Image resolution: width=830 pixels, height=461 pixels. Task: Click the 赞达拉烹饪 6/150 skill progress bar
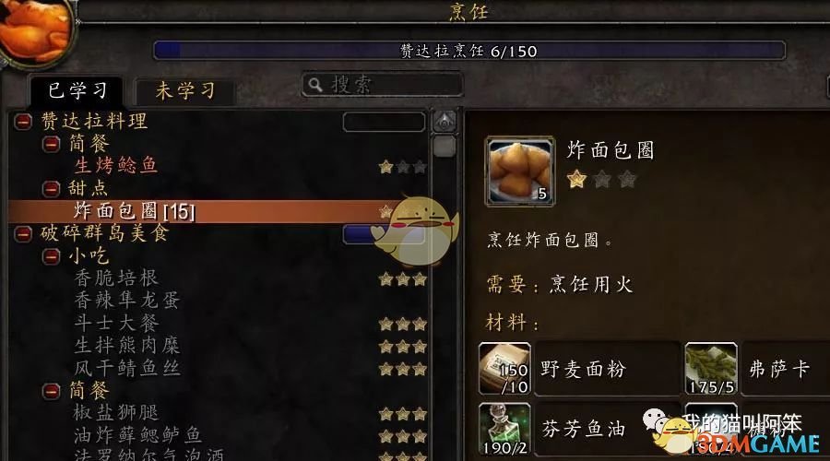click(x=469, y=51)
